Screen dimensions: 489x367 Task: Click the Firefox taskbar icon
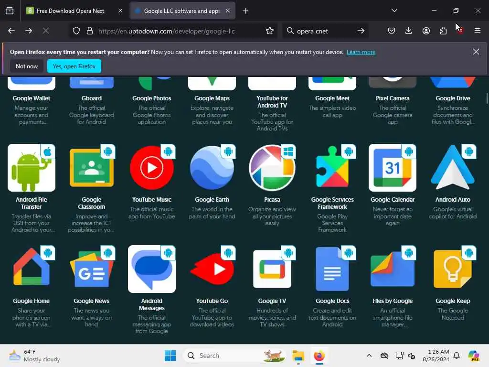(319, 356)
